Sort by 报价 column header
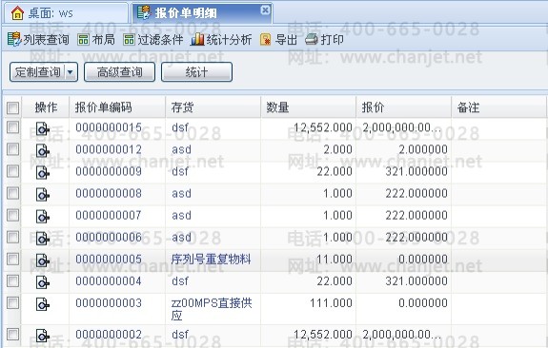548x348 pixels. click(404, 107)
